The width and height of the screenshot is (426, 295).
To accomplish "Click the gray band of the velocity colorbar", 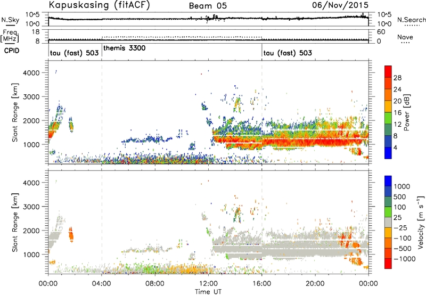I will tap(388, 223).
